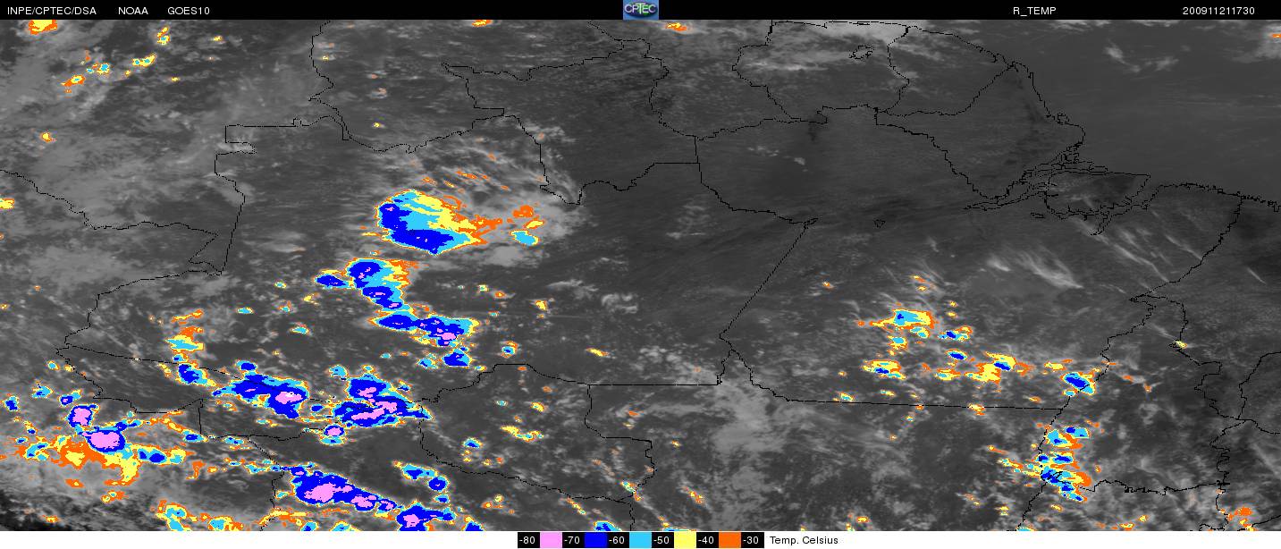
Task: Click the R_TEMP product label
Action: [1035, 11]
